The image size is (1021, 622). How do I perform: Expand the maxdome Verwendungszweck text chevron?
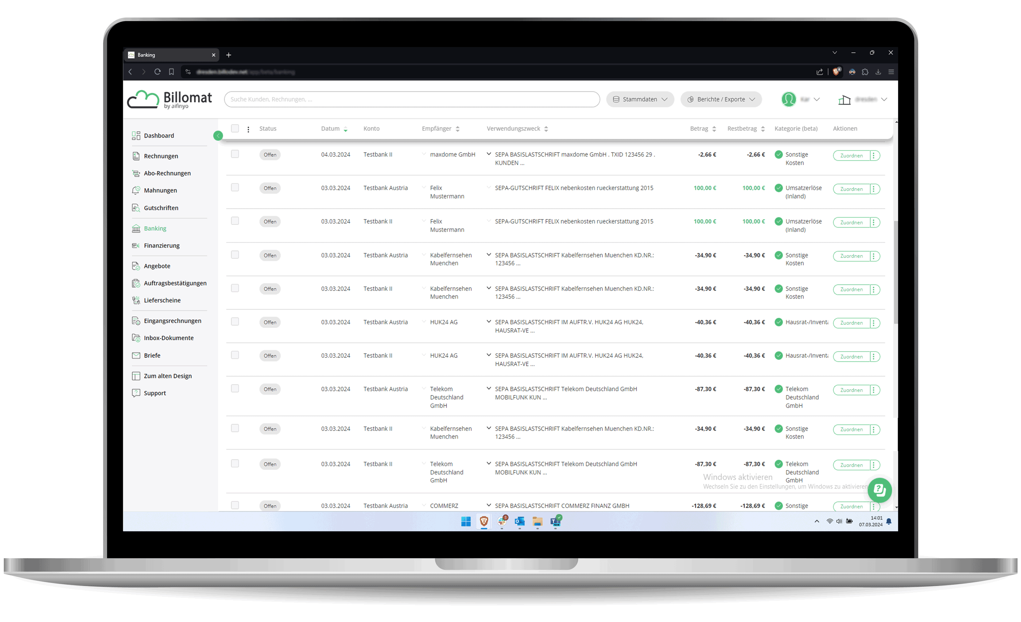tap(489, 154)
